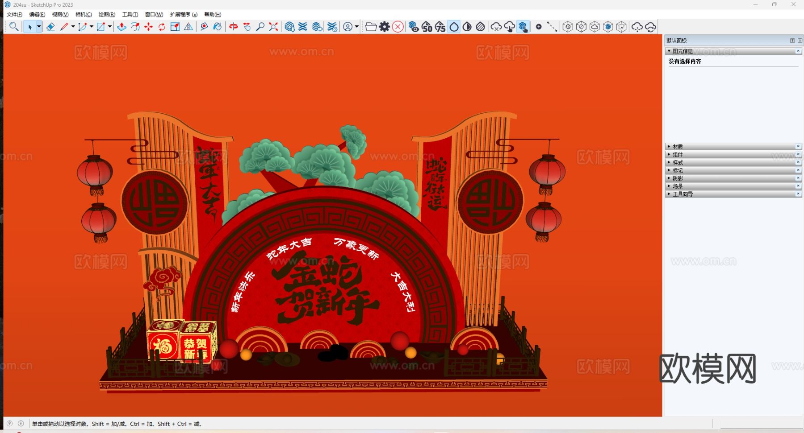The height and width of the screenshot is (433, 804).
Task: Select the Scale tool
Action: [175, 27]
